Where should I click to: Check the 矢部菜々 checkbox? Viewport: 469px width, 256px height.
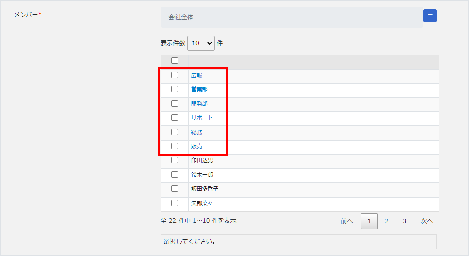[x=174, y=203]
